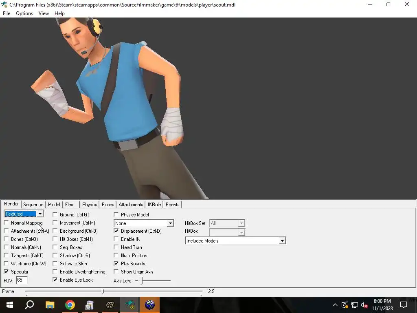Viewport: 417px width, 313px height.
Task: Enable Physics Model checkbox
Action: [x=116, y=214]
